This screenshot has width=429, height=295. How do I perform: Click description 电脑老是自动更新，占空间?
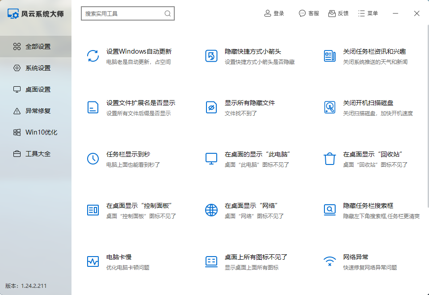click(x=139, y=62)
